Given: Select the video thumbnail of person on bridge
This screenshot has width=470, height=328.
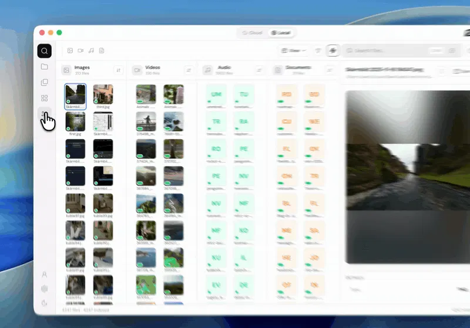Looking at the screenshot, I should pos(146,121).
